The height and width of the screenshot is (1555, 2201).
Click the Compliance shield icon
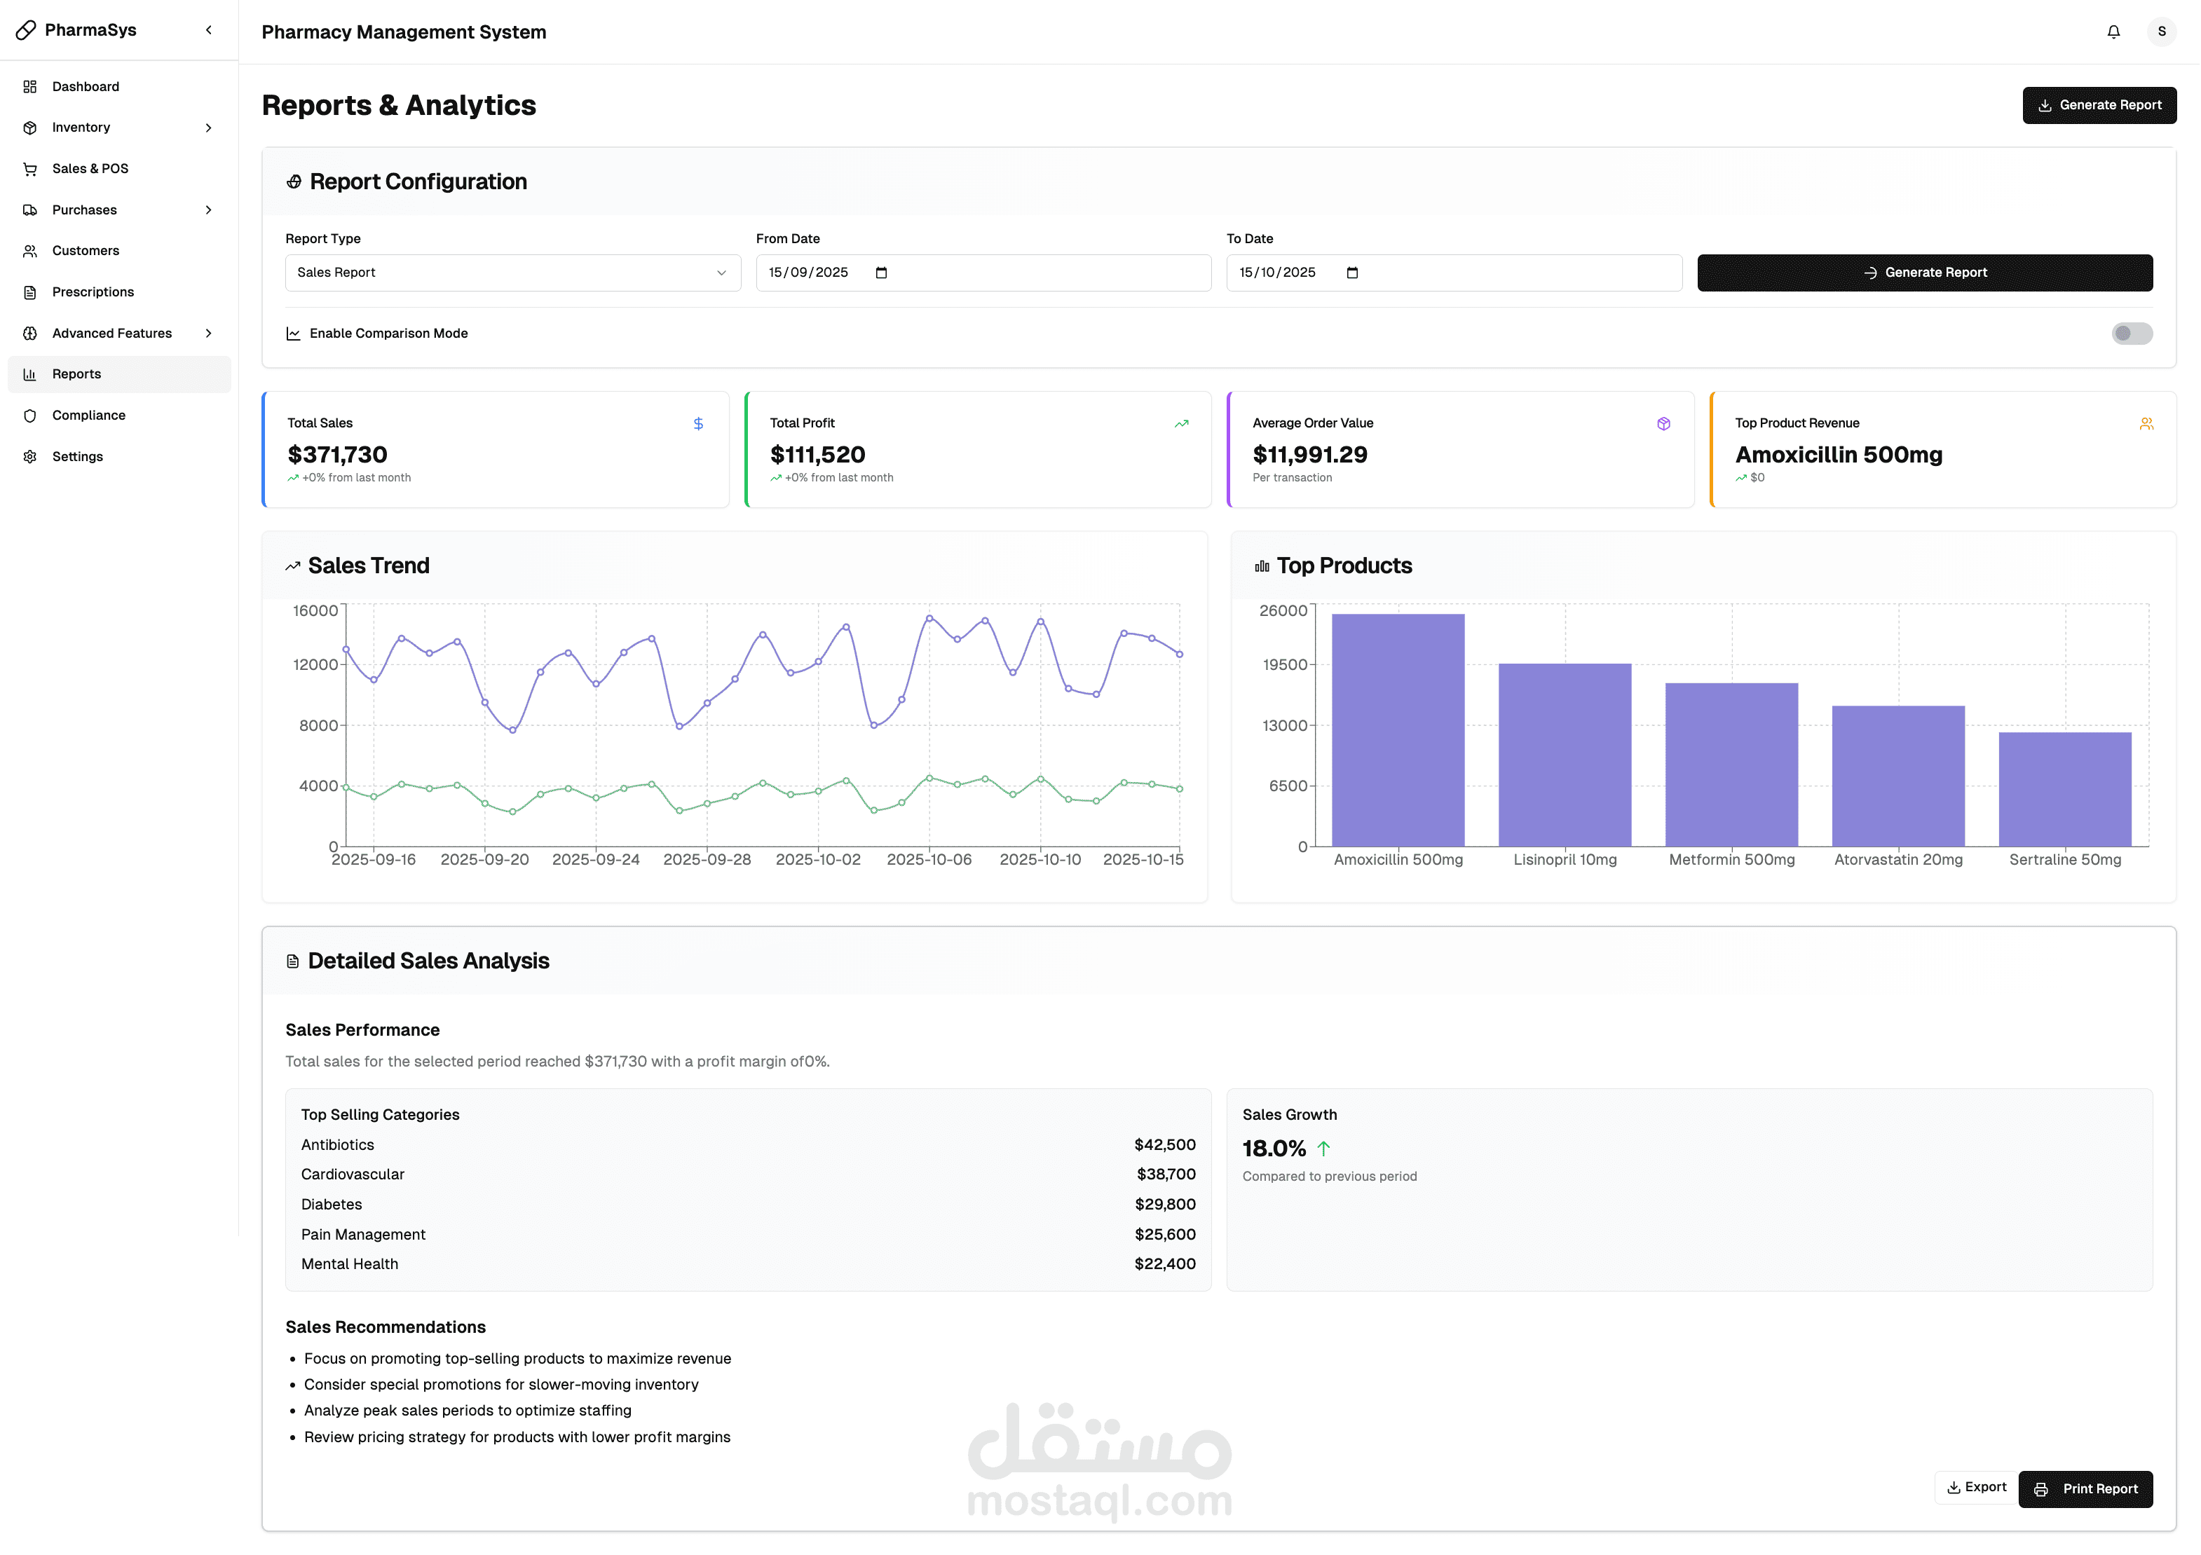29,416
